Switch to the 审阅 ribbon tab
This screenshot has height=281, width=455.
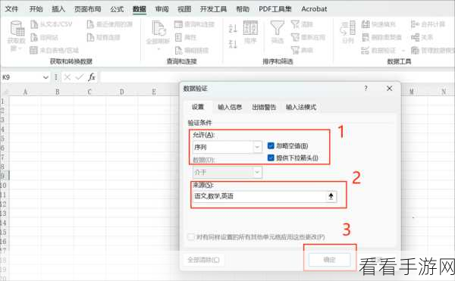[162, 9]
